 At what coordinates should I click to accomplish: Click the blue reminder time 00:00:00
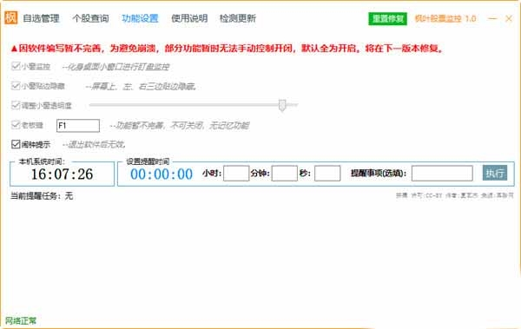click(x=162, y=174)
